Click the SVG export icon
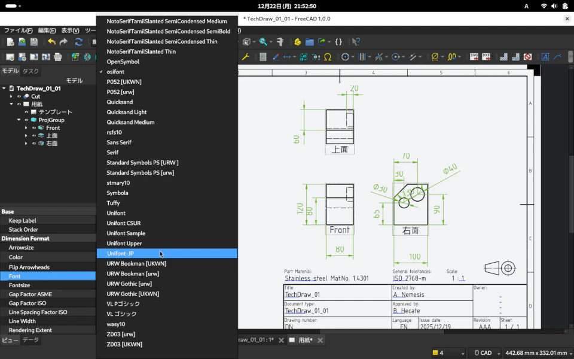Image resolution: width=574 pixels, height=359 pixels. coord(474,57)
